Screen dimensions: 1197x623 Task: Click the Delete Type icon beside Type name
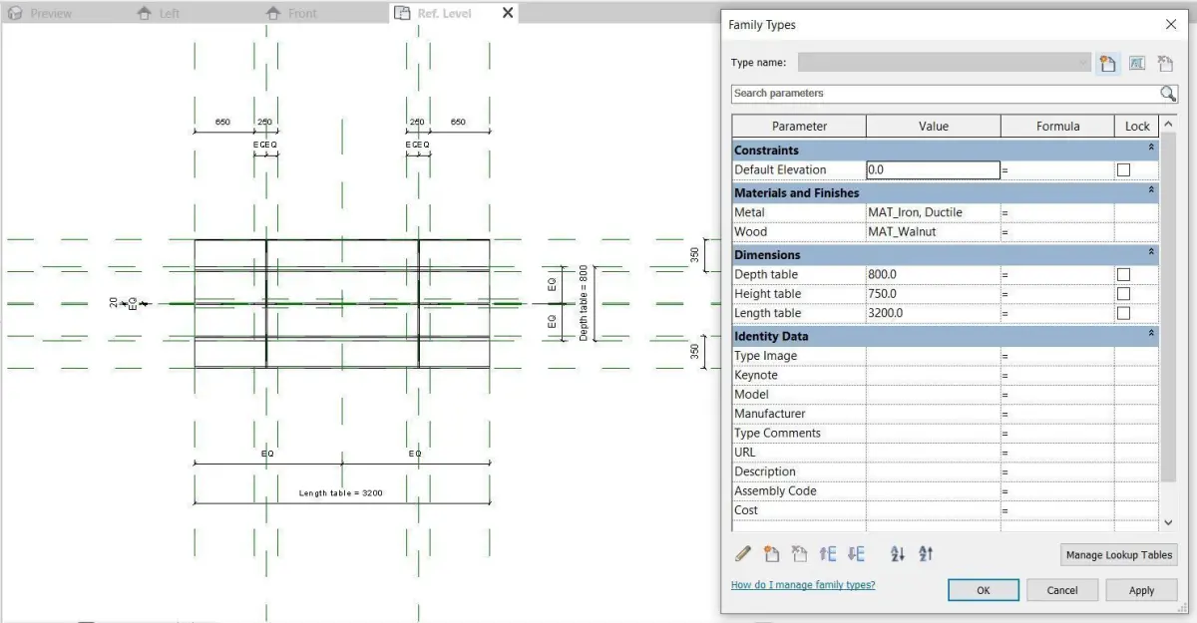pos(1164,64)
